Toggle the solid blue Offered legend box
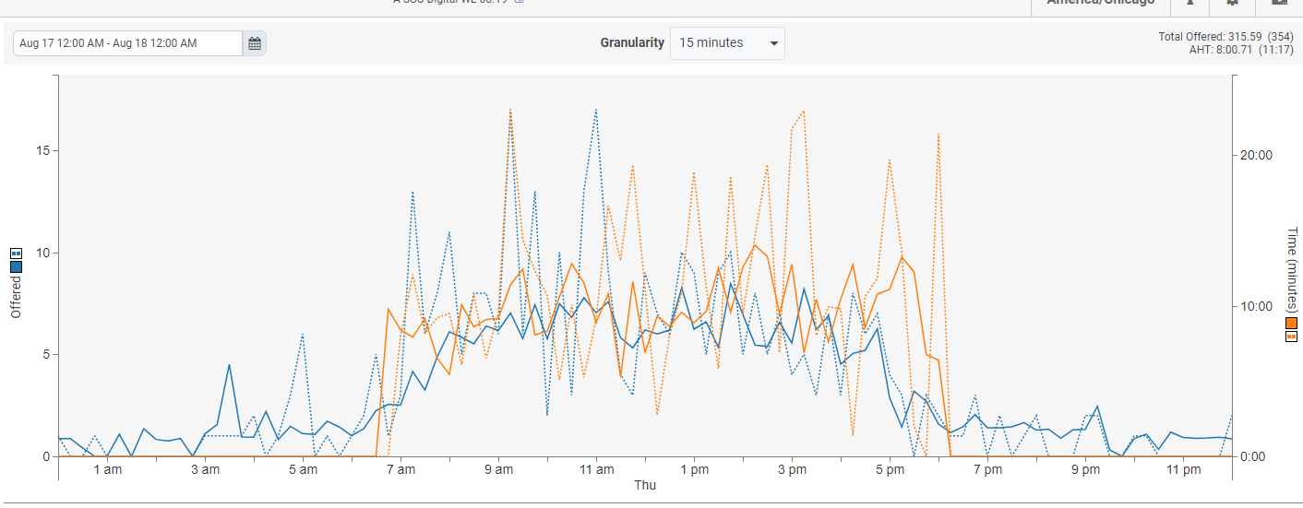Viewport: 1303px width, 508px height. (x=16, y=266)
